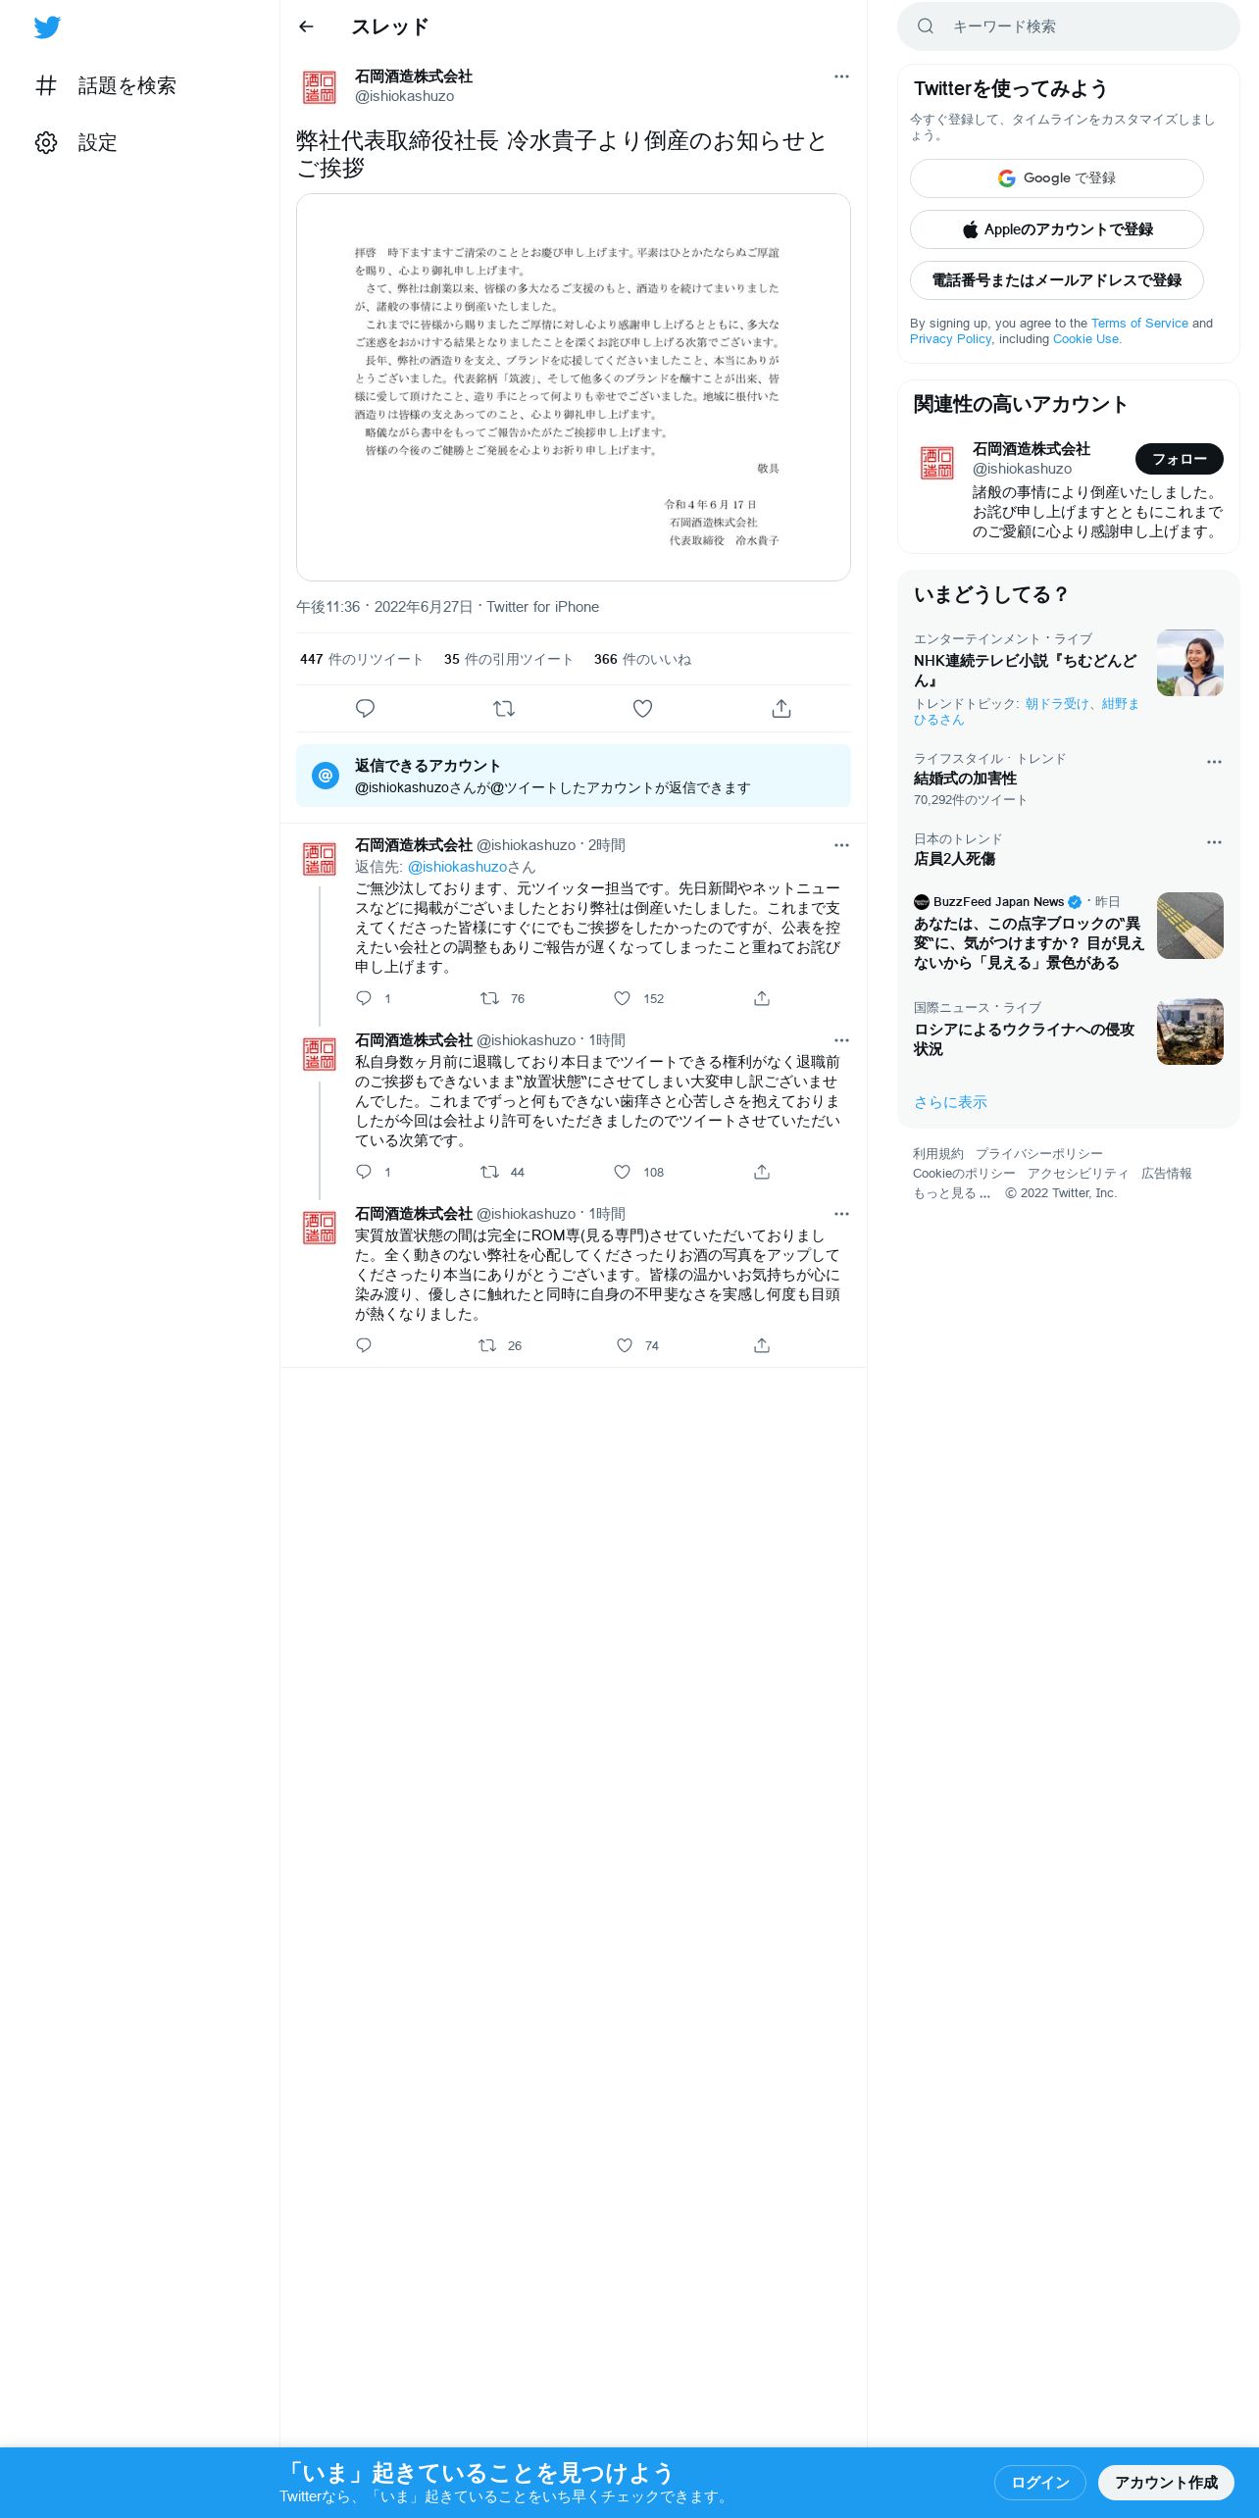Expand もっと見る footer menu
The height and width of the screenshot is (2518, 1259).
pyautogui.click(x=952, y=1193)
